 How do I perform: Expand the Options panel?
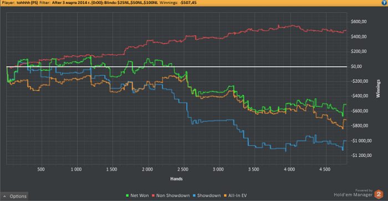[14, 196]
